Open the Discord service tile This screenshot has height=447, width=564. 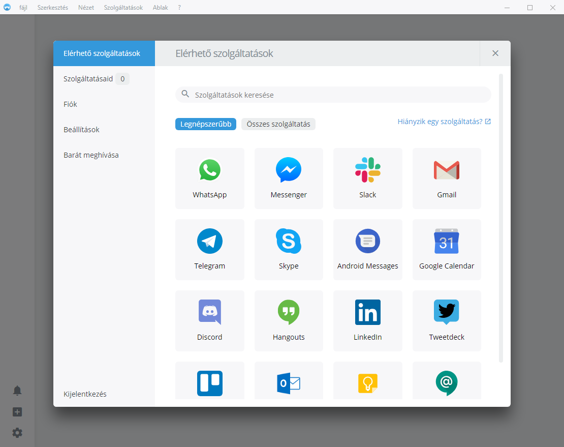point(209,320)
